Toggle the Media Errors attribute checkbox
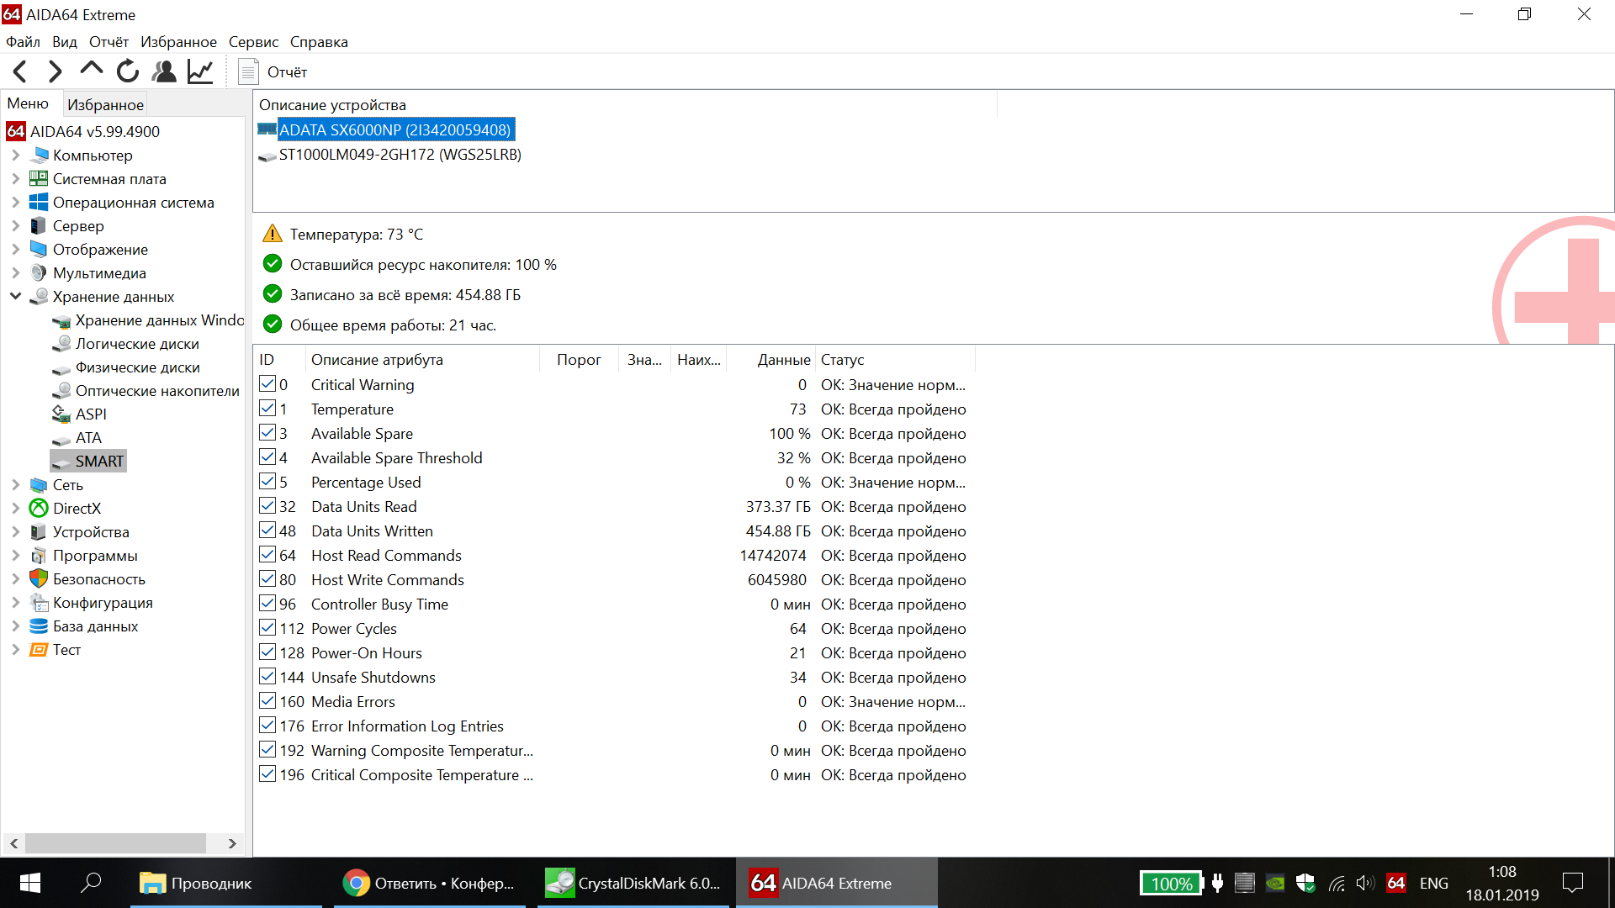This screenshot has height=908, width=1615. coord(267,701)
